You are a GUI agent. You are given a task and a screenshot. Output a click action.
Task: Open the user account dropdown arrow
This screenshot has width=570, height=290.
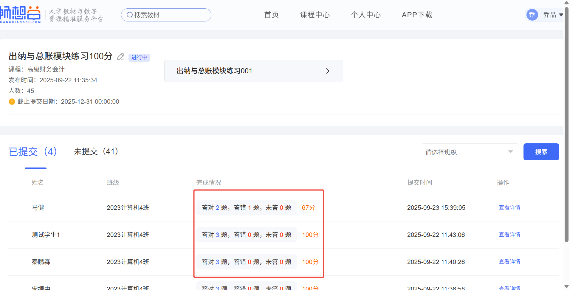click(x=561, y=15)
